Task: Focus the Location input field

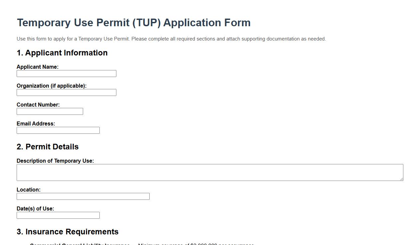Action: click(83, 196)
